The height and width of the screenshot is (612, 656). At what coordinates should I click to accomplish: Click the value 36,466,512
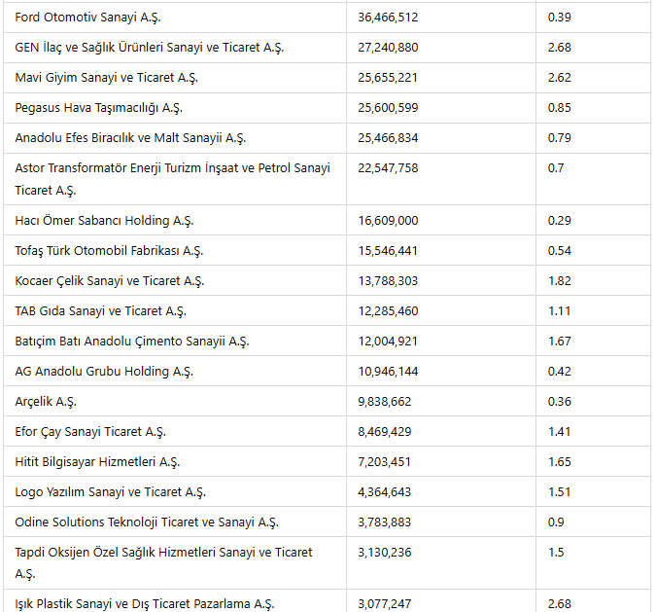pyautogui.click(x=388, y=18)
